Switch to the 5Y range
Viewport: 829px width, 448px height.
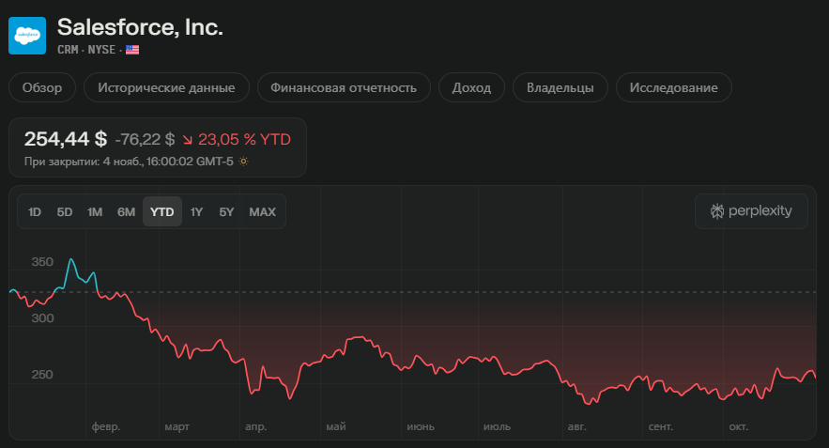point(226,212)
